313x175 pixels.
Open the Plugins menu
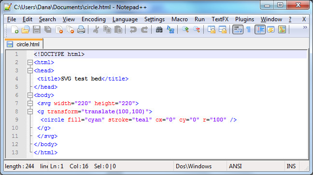(244, 19)
